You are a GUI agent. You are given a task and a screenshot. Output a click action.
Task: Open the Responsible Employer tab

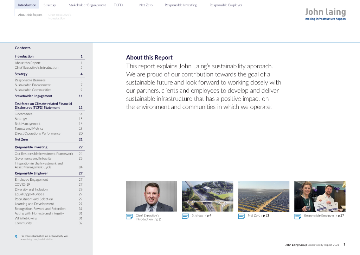pos(226,5)
